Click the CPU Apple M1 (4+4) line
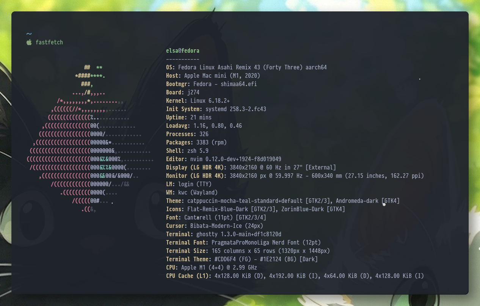The image size is (480, 306). pyautogui.click(x=212, y=268)
